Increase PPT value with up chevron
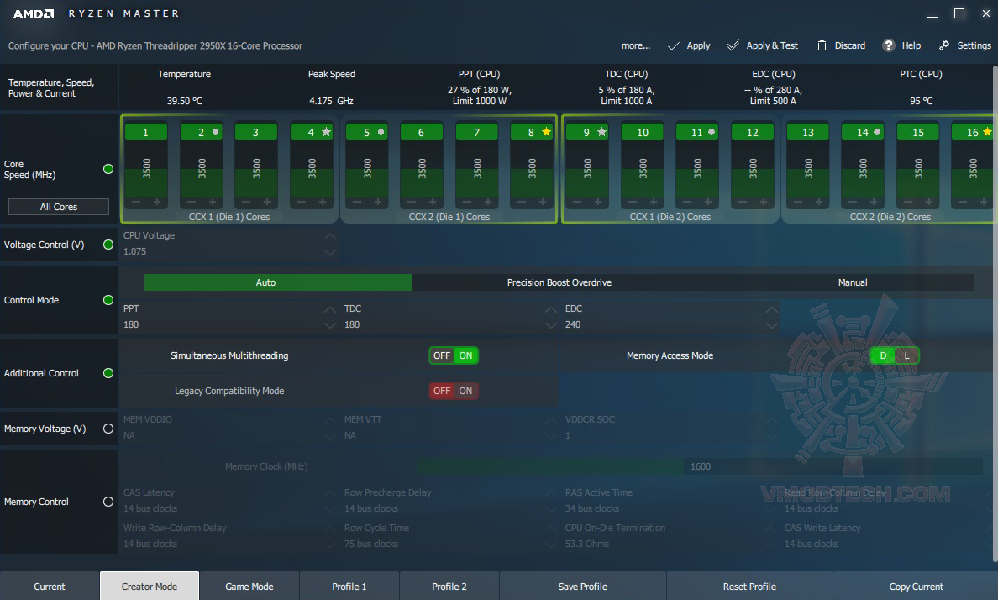The height and width of the screenshot is (600, 998). coord(329,309)
